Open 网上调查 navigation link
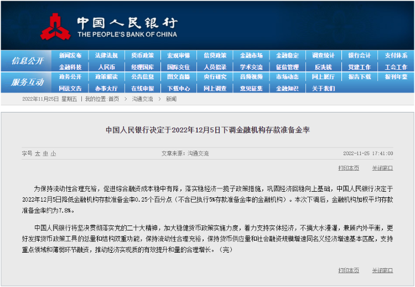 tap(215, 88)
